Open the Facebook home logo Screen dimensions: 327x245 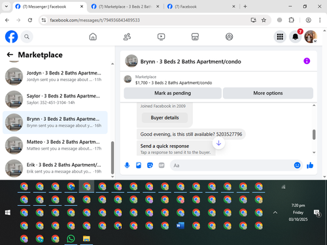pos(11,37)
